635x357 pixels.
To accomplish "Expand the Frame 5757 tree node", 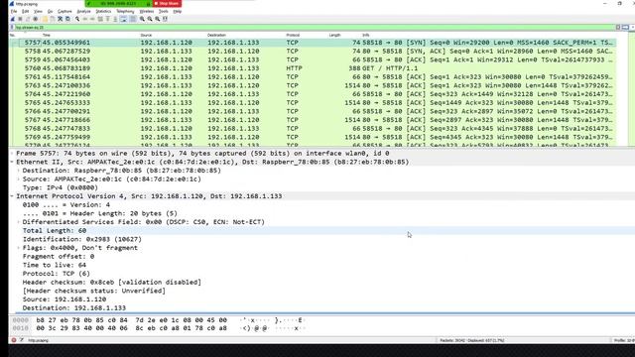I will [x=12, y=154].
